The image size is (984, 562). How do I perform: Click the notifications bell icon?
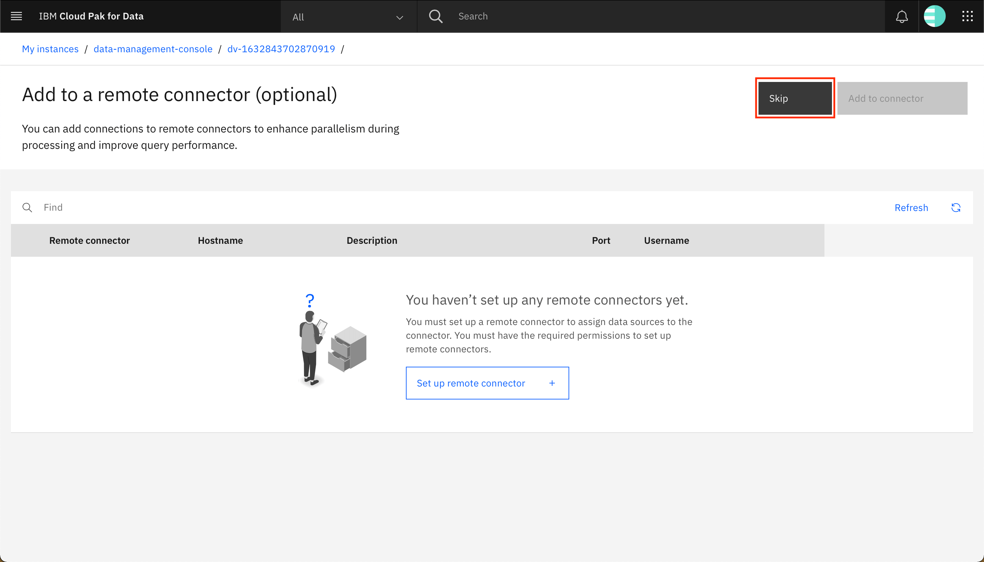point(902,16)
